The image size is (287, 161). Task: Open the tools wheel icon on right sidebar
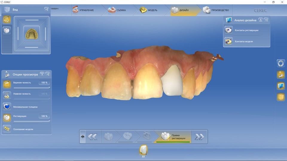pos(281,63)
